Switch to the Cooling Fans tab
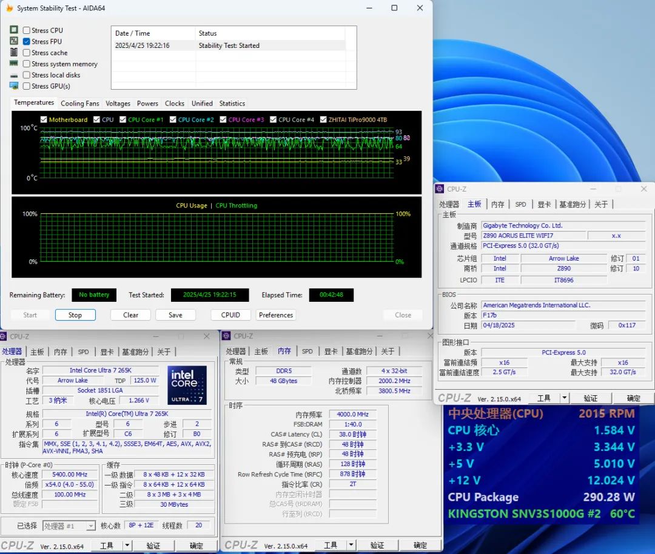The image size is (655, 554). click(x=80, y=103)
